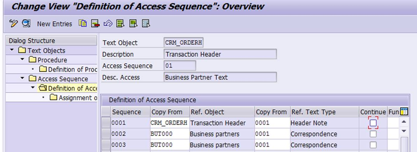Click Transaction Header cell in row 0001

tap(222, 123)
